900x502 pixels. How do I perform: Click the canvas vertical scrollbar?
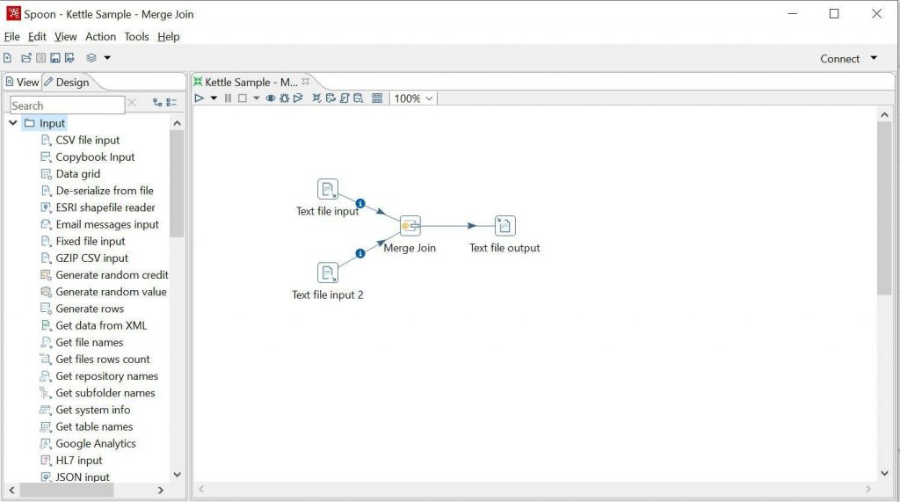884,208
